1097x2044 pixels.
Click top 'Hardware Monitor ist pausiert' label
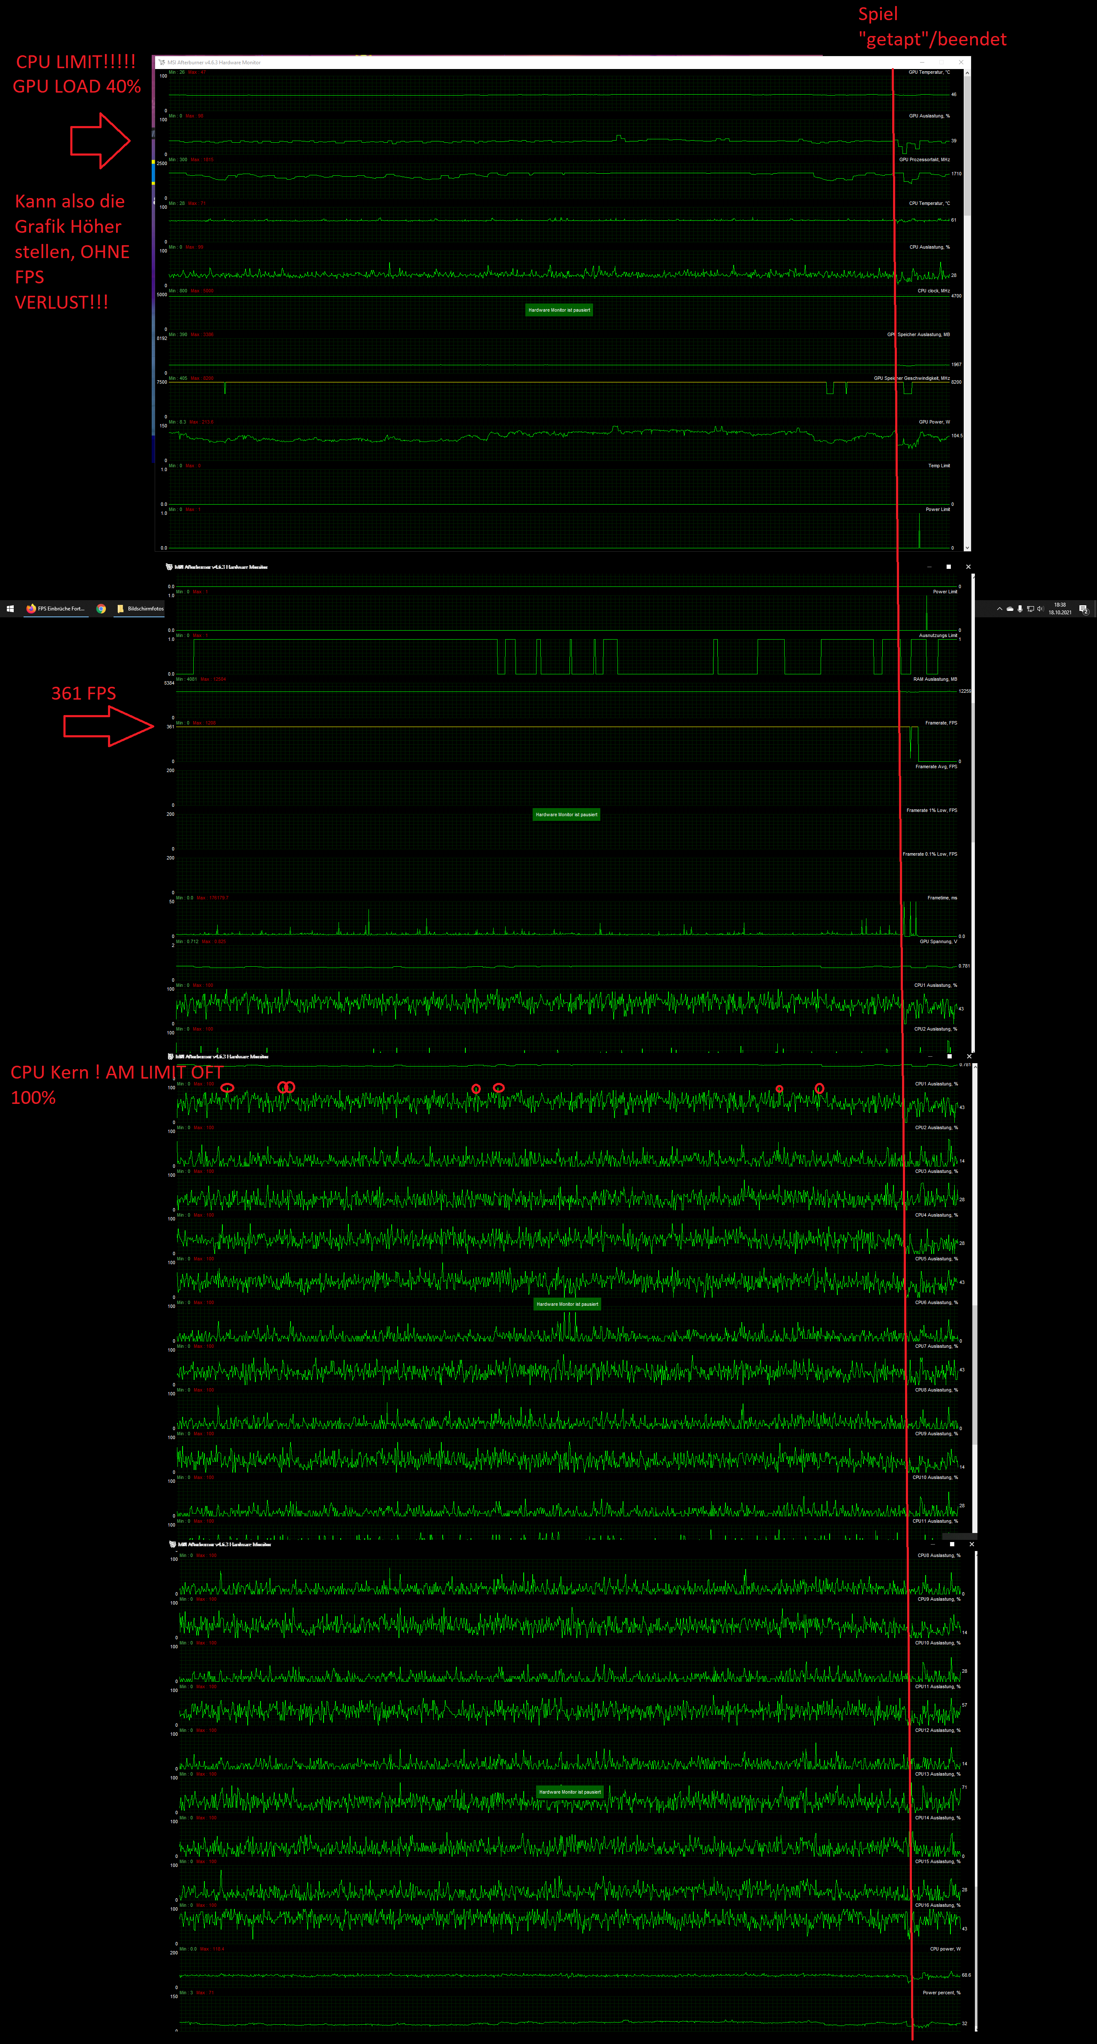(x=558, y=310)
